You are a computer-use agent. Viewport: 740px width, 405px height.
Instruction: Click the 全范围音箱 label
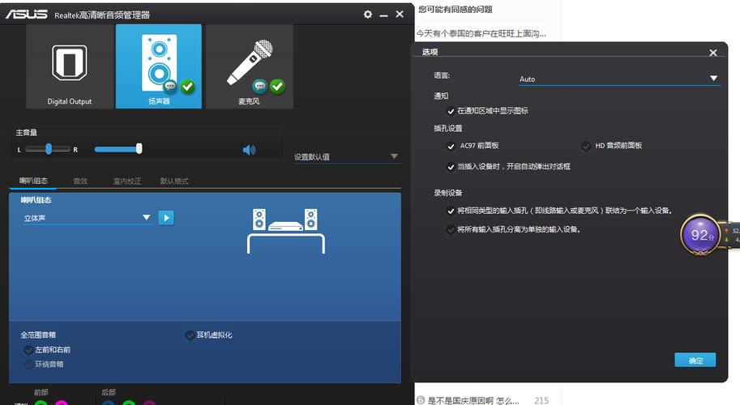click(38, 335)
